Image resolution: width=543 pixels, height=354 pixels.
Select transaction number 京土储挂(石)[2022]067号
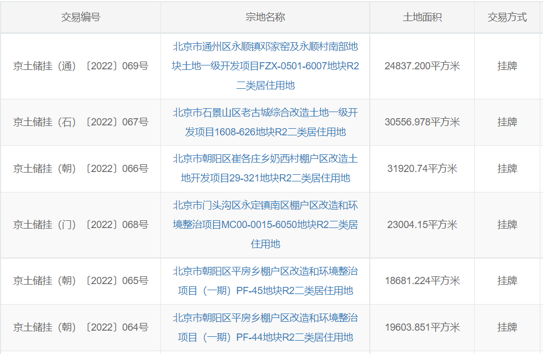pos(81,122)
